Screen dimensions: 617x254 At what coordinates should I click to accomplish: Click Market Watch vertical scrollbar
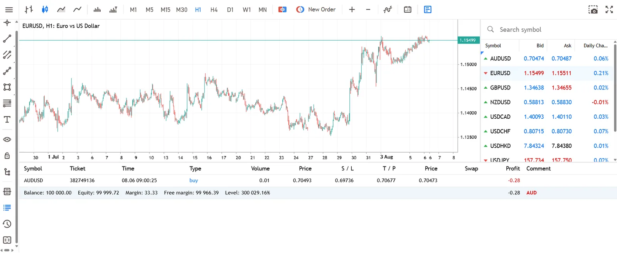point(615,88)
